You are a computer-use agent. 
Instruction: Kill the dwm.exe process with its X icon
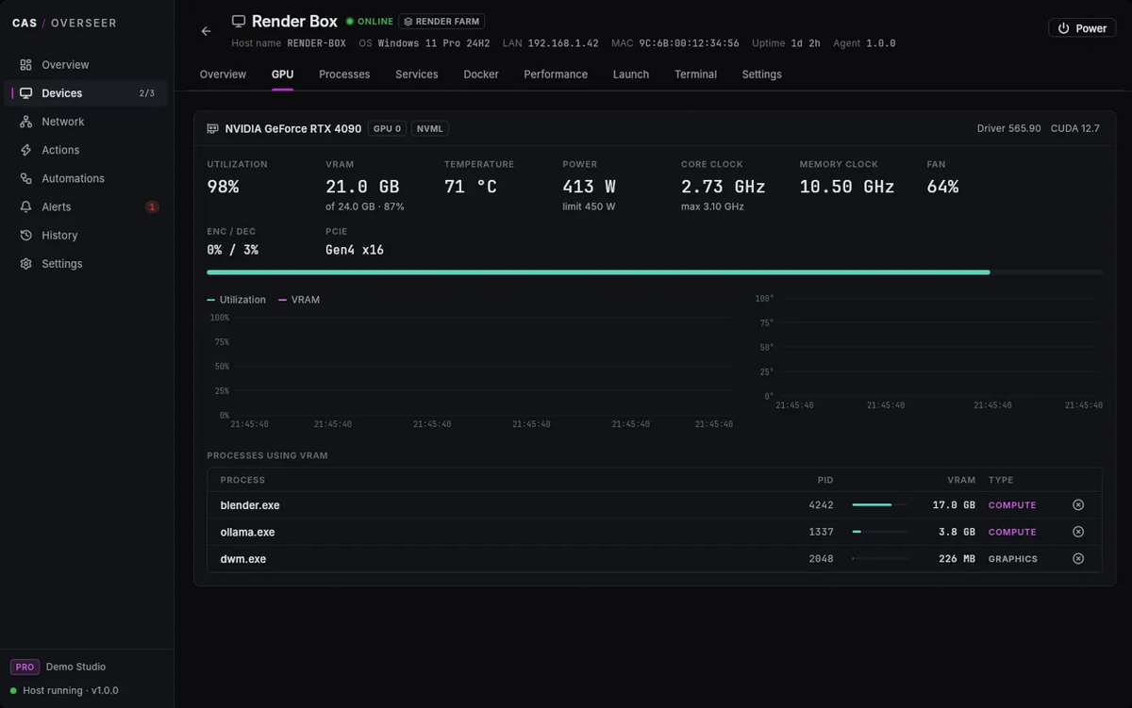coord(1078,558)
